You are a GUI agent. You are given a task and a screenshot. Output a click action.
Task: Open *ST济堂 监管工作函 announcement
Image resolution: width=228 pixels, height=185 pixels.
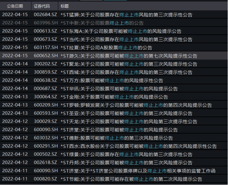(138, 171)
